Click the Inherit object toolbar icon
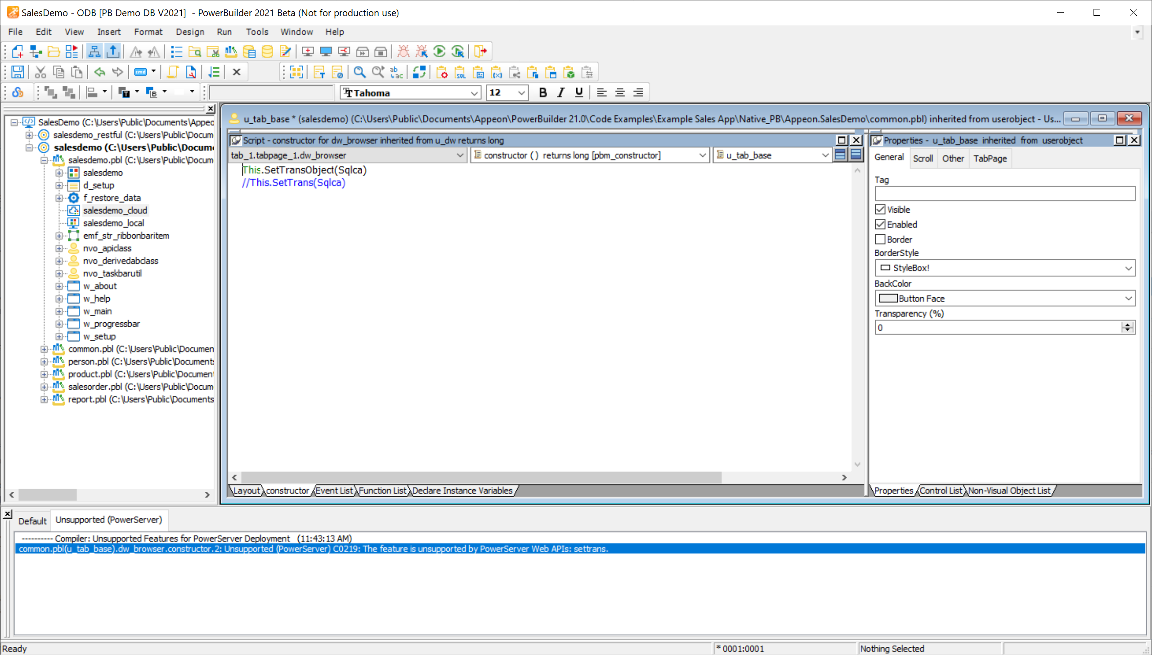1152x655 pixels. [36, 52]
